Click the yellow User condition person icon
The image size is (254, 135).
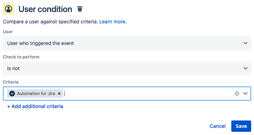(9, 9)
